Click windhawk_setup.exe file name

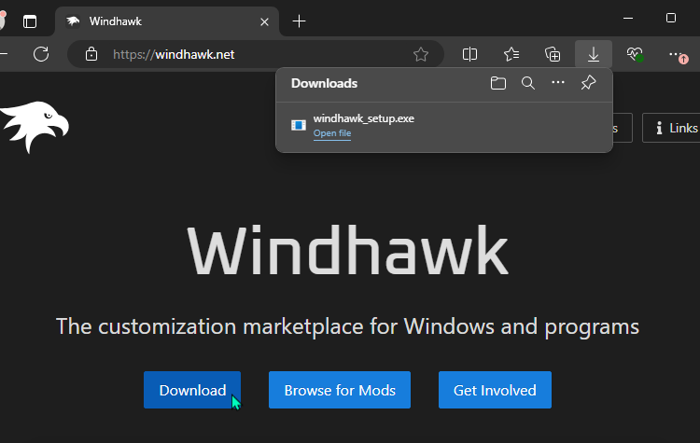tap(364, 118)
